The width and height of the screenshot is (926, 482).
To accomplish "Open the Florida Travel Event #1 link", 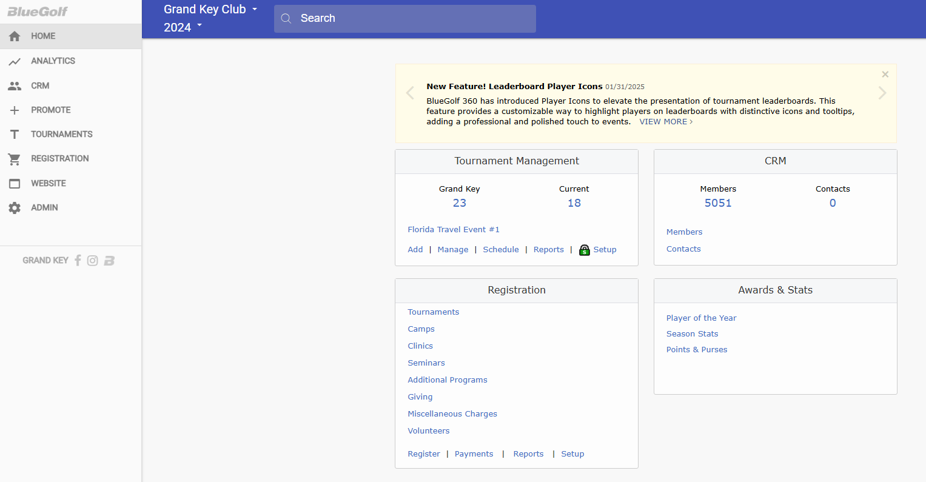I will pyautogui.click(x=454, y=230).
